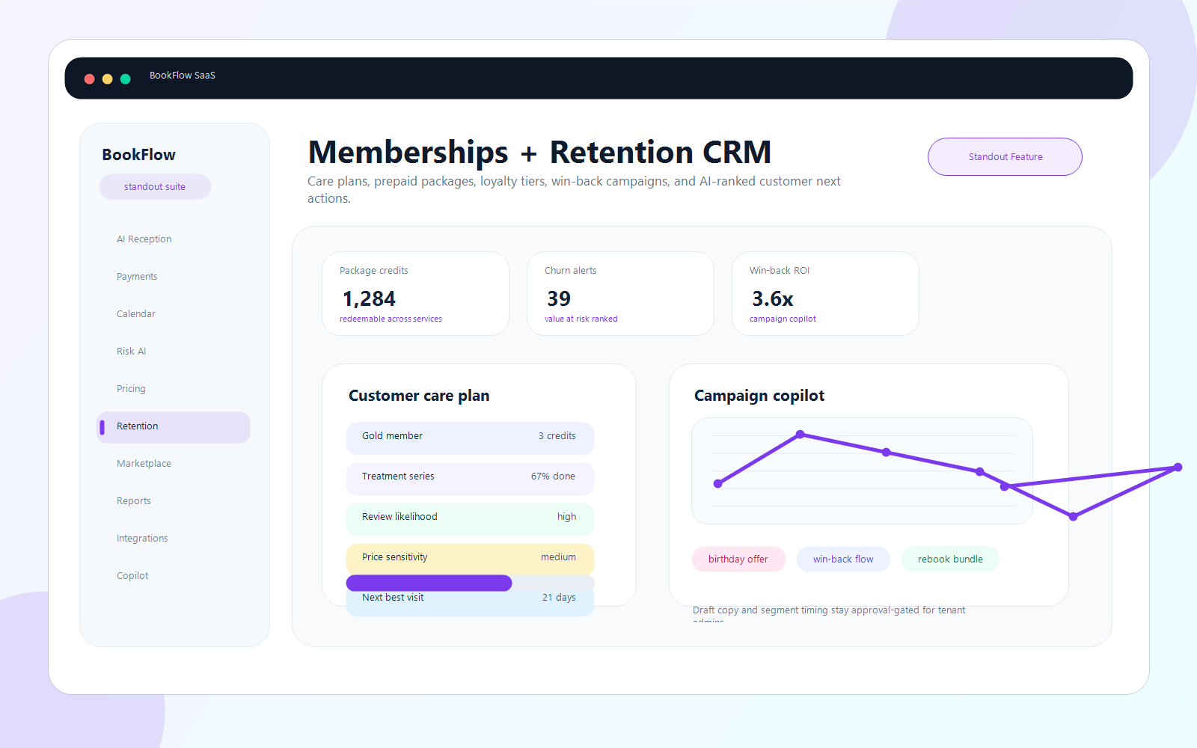This screenshot has height=748, width=1197.
Task: Open the Win-back ROI card
Action: (825, 293)
